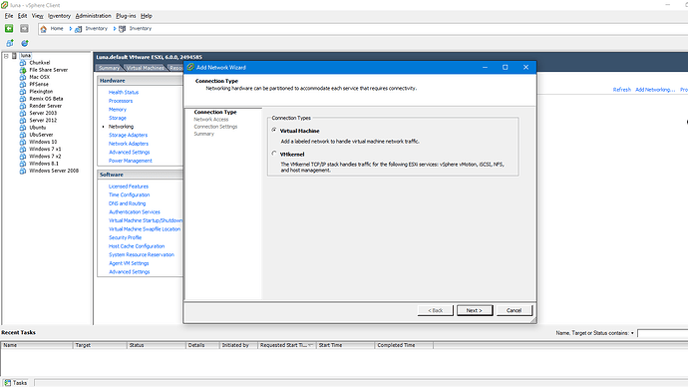Switch to the Virtual Machines tab
Image resolution: width=688 pixels, height=387 pixels.
point(145,68)
